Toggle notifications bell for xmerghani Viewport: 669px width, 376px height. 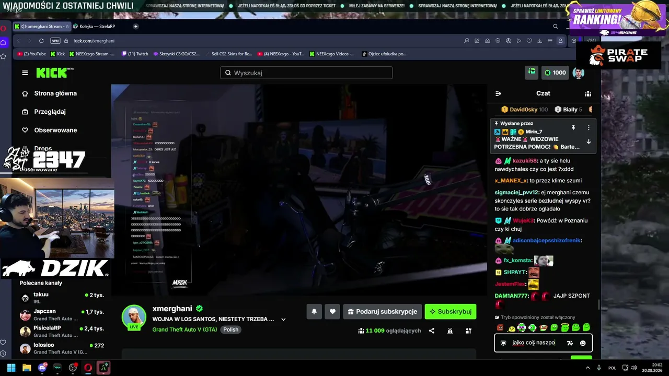[x=314, y=312]
